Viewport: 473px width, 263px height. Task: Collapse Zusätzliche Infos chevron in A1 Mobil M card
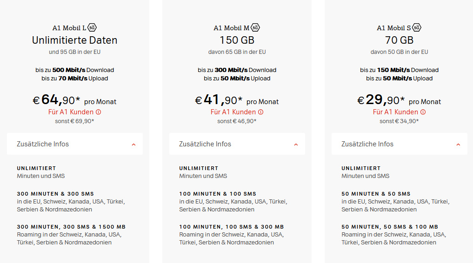296,145
